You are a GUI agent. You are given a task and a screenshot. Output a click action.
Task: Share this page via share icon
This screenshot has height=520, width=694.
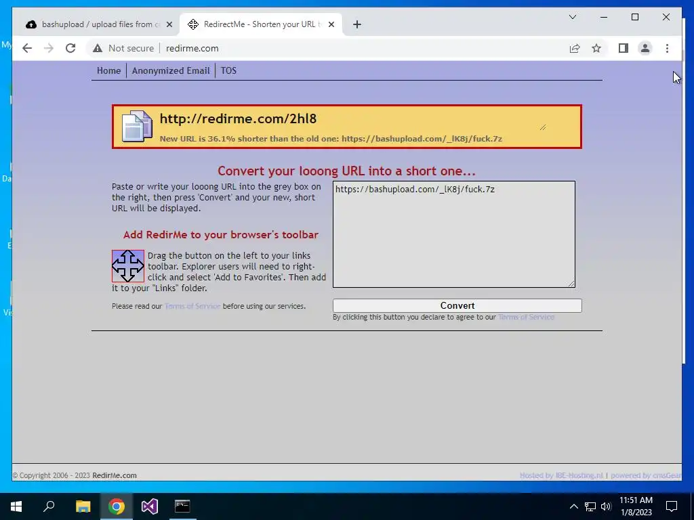[575, 48]
